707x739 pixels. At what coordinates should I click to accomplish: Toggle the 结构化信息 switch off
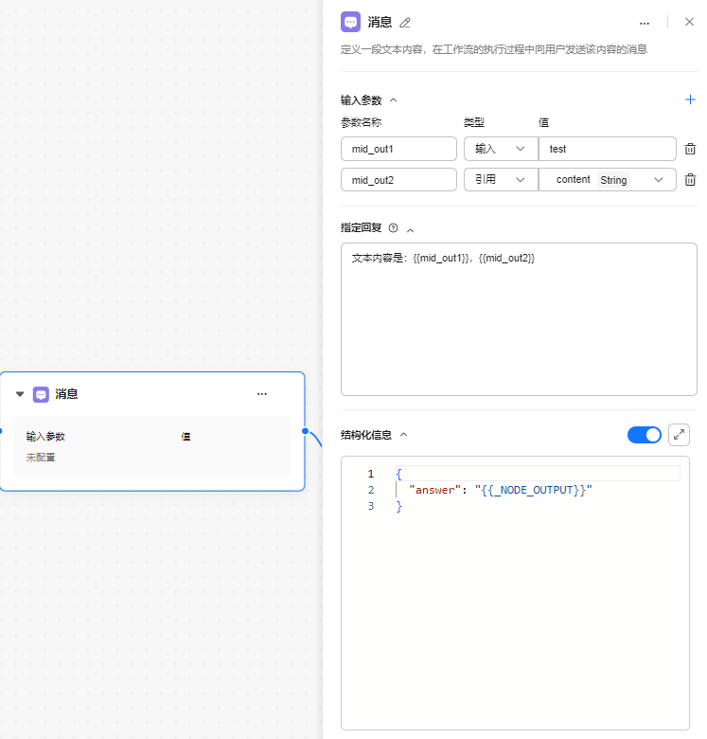tap(645, 435)
